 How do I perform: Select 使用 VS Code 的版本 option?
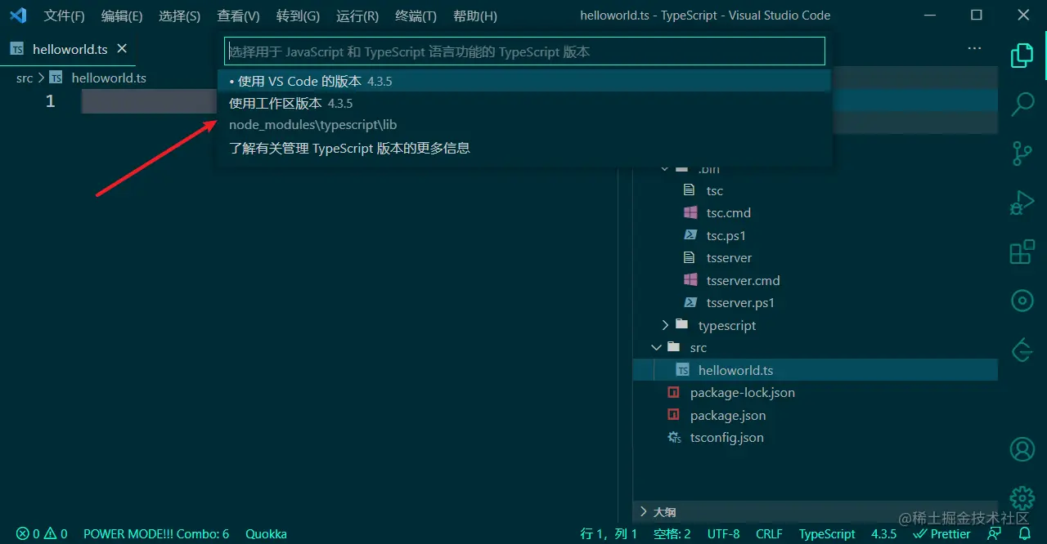point(524,81)
